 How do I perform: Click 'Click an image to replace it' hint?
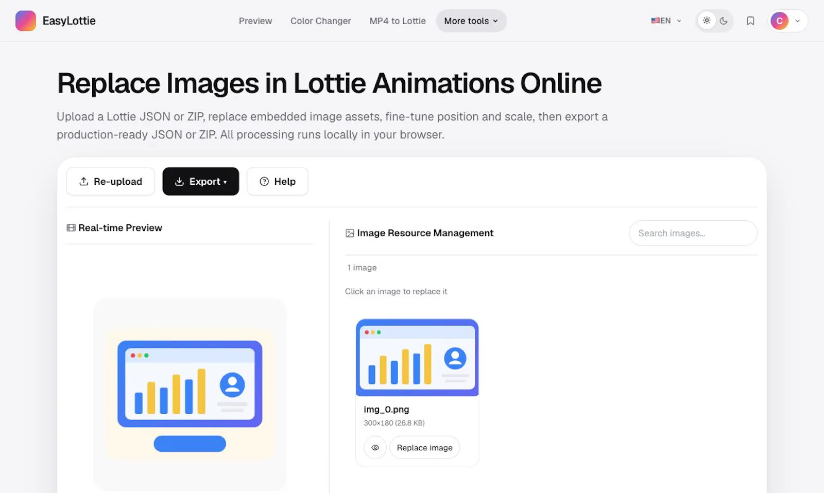(x=396, y=291)
